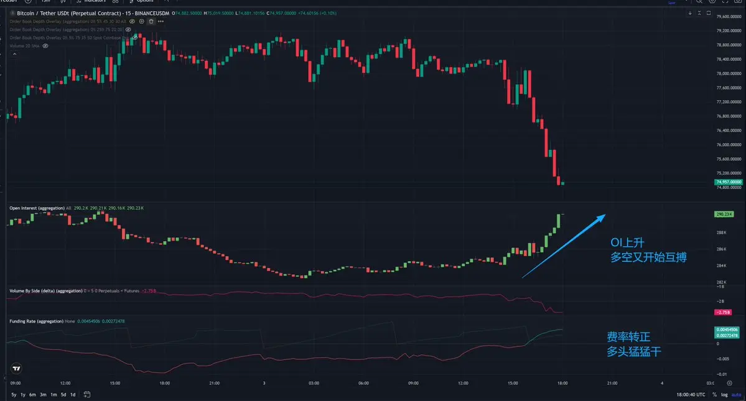
Task: Set chart range to 6m
Action: tap(32, 394)
